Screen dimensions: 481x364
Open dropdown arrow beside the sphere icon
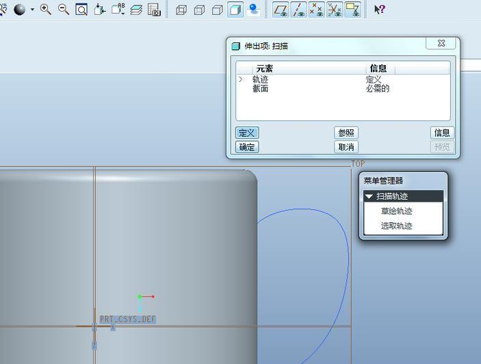[x=32, y=10]
